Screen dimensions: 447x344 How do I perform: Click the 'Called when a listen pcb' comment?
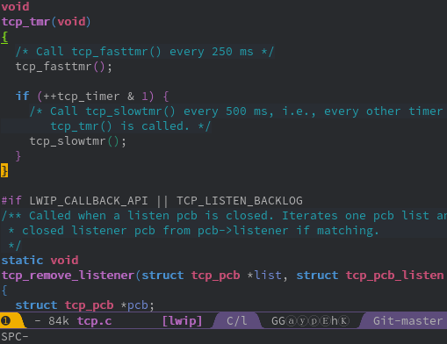(x=224, y=216)
